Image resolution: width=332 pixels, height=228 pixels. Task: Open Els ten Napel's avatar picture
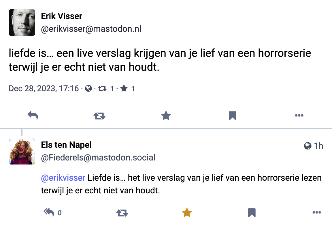(x=22, y=151)
